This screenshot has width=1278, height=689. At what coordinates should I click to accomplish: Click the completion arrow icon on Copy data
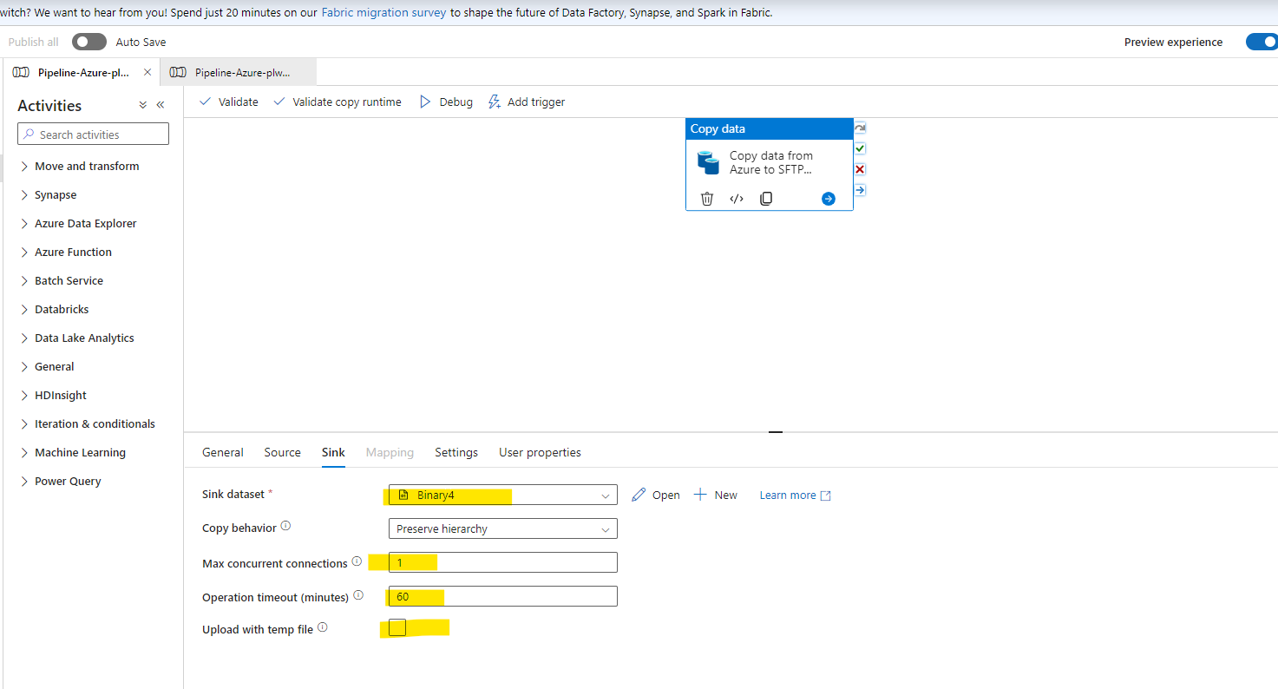(859, 189)
